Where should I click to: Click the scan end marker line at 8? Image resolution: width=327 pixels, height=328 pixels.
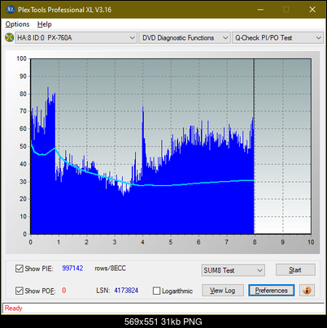coord(254,146)
